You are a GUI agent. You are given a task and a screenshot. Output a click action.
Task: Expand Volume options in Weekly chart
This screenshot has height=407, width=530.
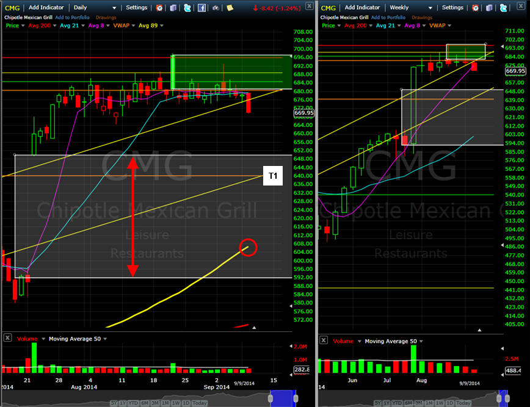(x=359, y=341)
